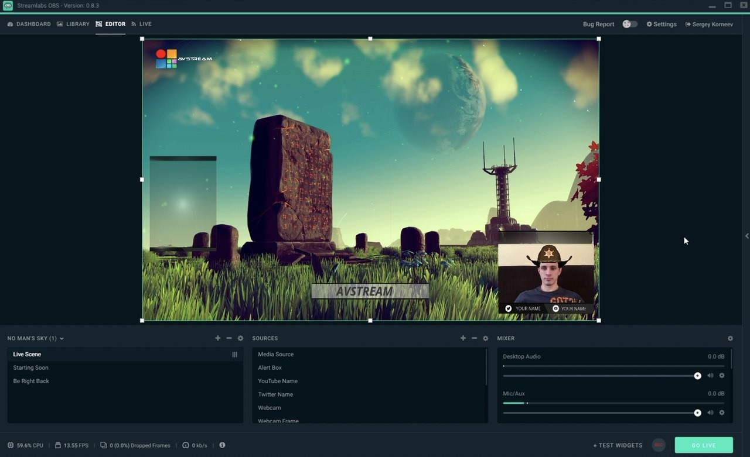Expand the right side panel chevron
Image resolution: width=750 pixels, height=457 pixels.
click(746, 236)
